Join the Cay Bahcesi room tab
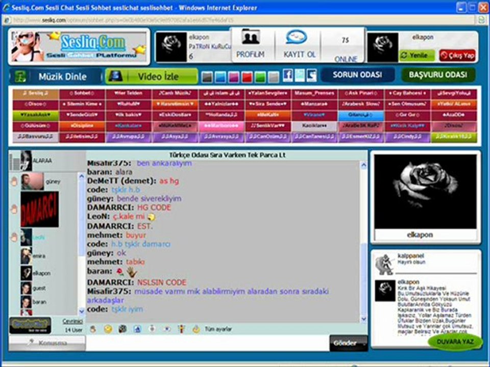The height and width of the screenshot is (367, 490). pyautogui.click(x=407, y=94)
